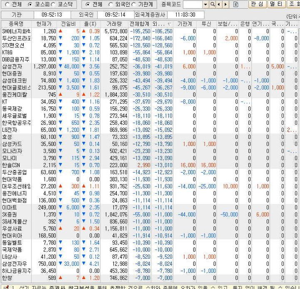Open the 종목코드 dropdown arrow
This screenshot has width=300, height=289.
[206, 5]
